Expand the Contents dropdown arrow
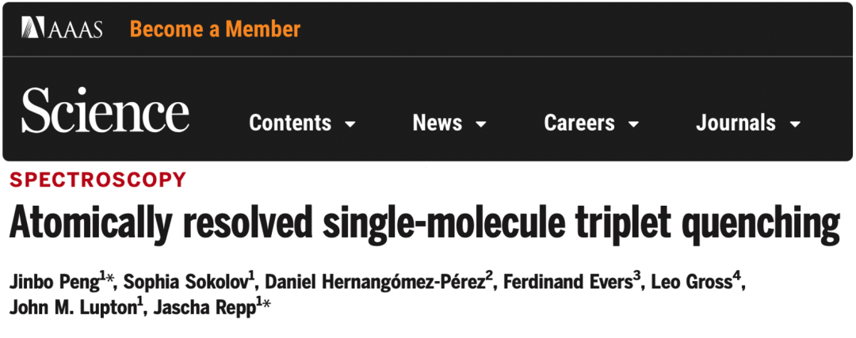 pos(350,125)
